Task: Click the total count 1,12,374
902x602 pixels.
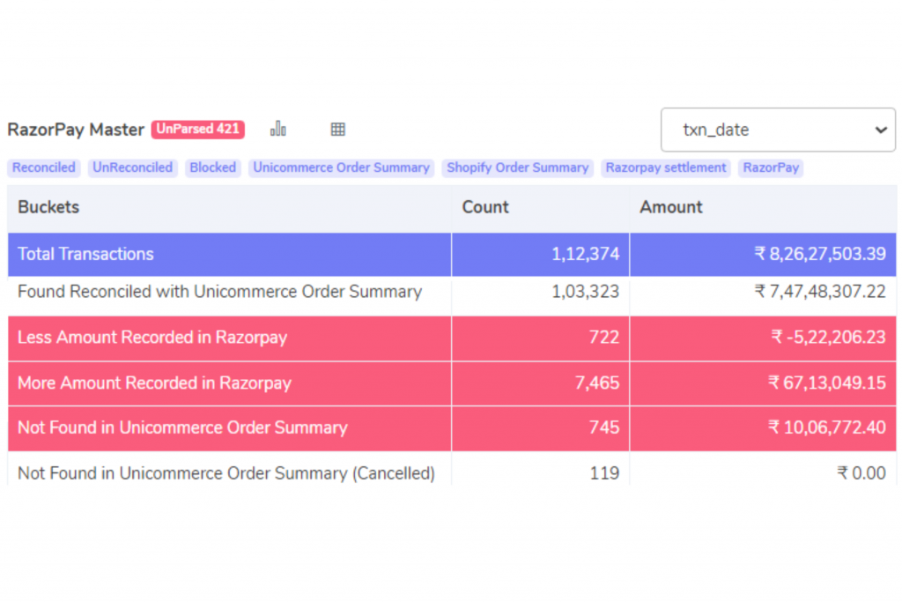Action: click(x=586, y=255)
